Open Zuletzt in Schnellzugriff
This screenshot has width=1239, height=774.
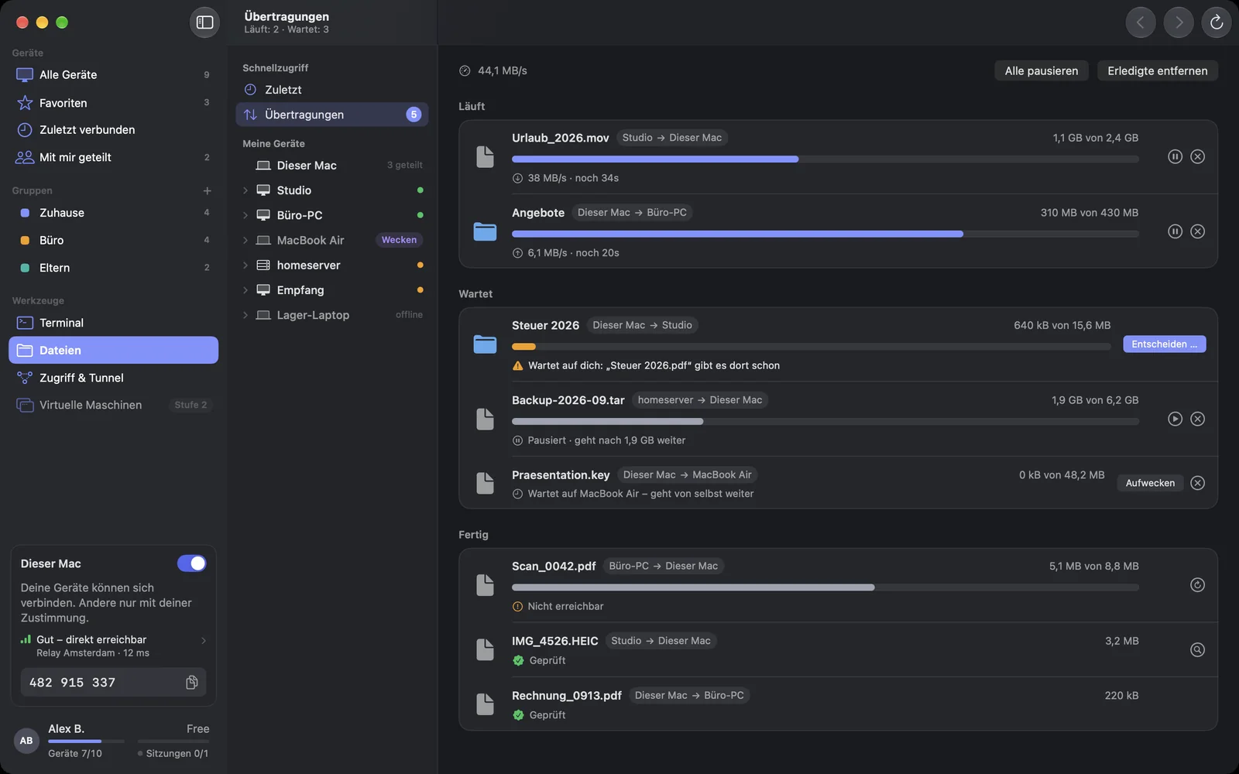(331, 90)
